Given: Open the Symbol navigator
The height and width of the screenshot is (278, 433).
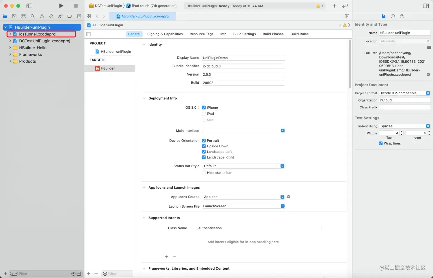Looking at the screenshot, I should point(23,16).
